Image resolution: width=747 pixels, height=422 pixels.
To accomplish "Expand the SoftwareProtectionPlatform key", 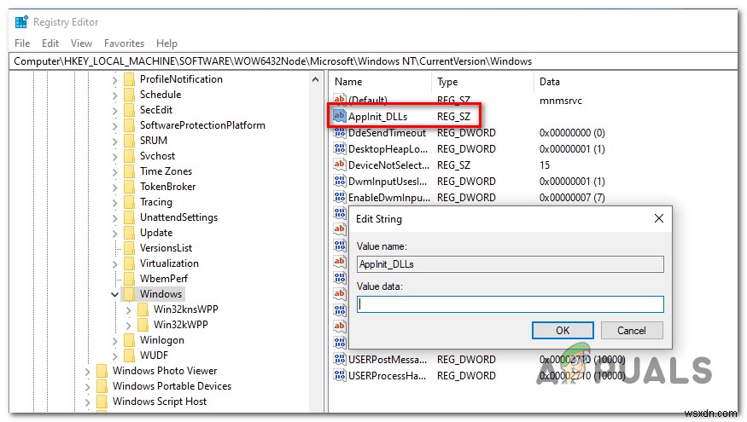I will pyautogui.click(x=114, y=126).
